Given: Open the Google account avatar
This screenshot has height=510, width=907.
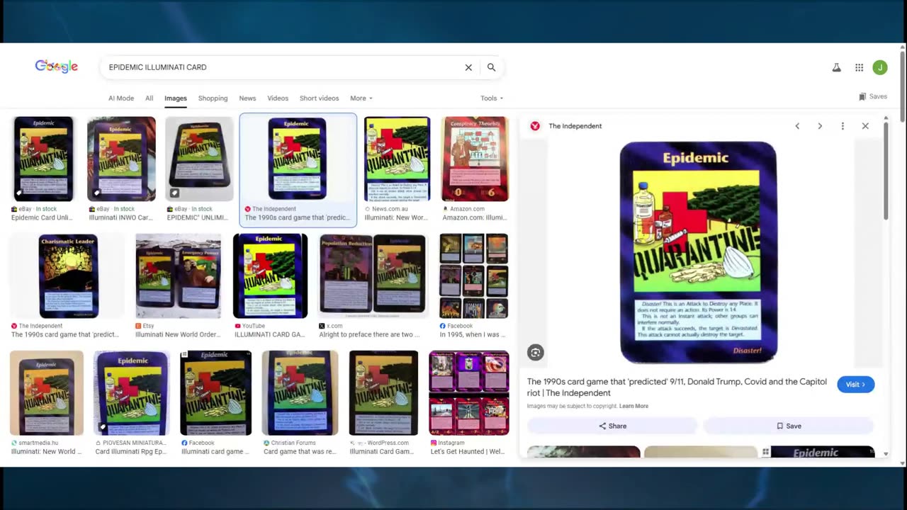Looking at the screenshot, I should [880, 67].
